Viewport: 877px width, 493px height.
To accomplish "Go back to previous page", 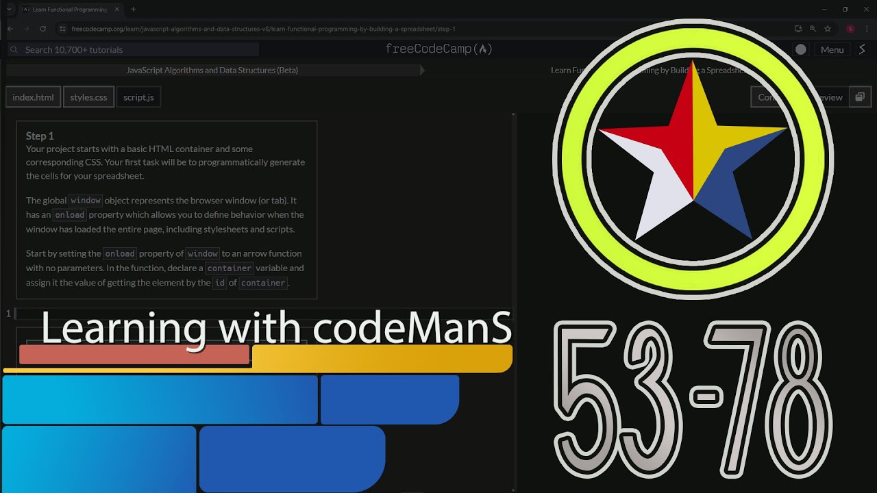I will [10, 29].
